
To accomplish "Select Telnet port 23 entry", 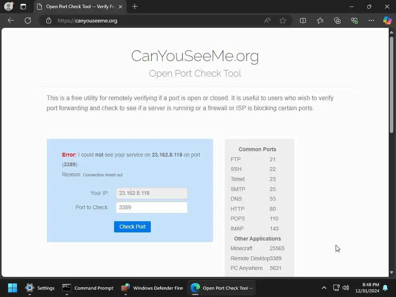I will click(253, 179).
